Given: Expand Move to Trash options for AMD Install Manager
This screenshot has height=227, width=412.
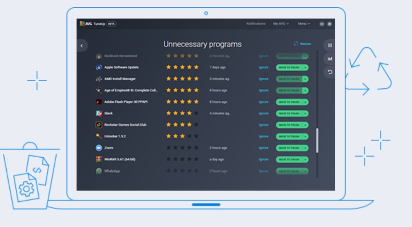Looking at the screenshot, I should pyautogui.click(x=305, y=79).
